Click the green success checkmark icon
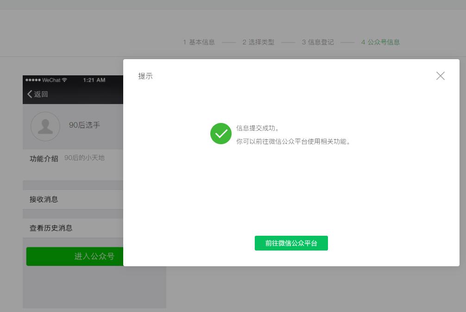This screenshot has height=312, width=466. [x=221, y=134]
